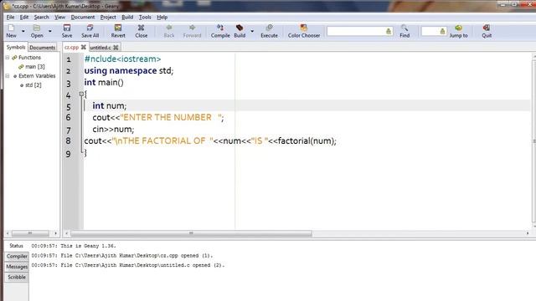This screenshot has width=536, height=301.
Task: Click the Jump to icon
Action: (x=458, y=31)
